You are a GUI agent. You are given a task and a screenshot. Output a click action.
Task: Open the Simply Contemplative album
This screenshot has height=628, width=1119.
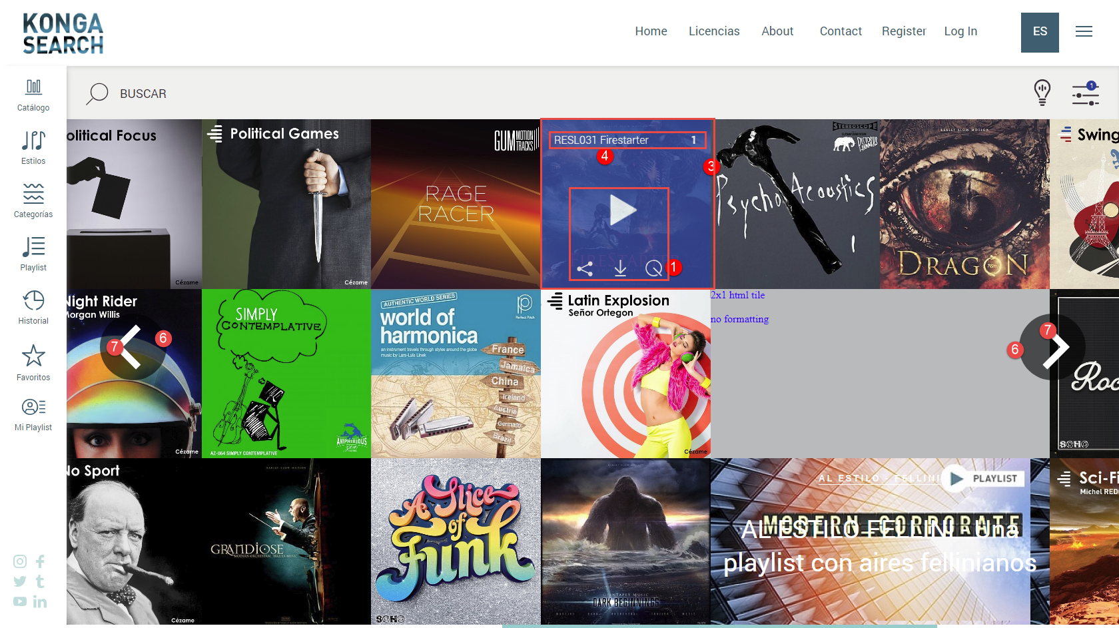click(x=286, y=374)
